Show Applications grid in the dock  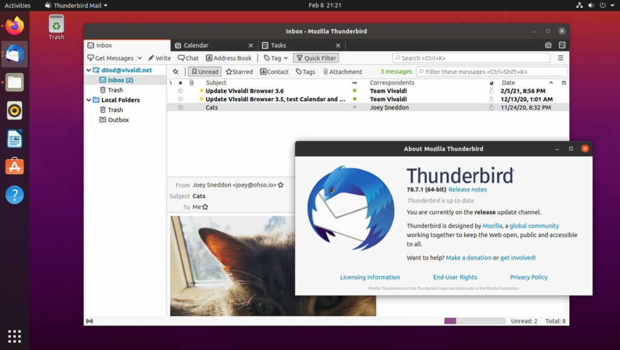(15, 336)
